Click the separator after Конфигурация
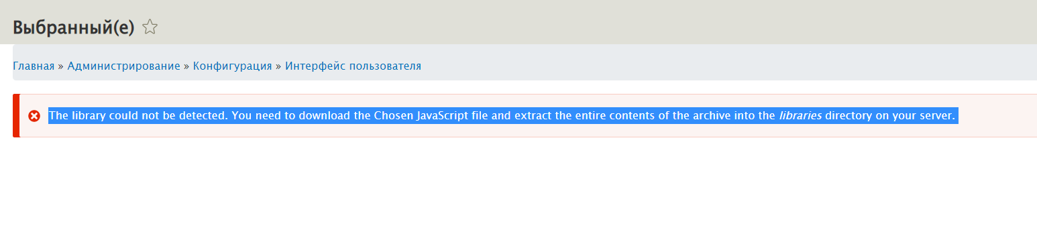This screenshot has width=1037, height=250. (x=278, y=66)
